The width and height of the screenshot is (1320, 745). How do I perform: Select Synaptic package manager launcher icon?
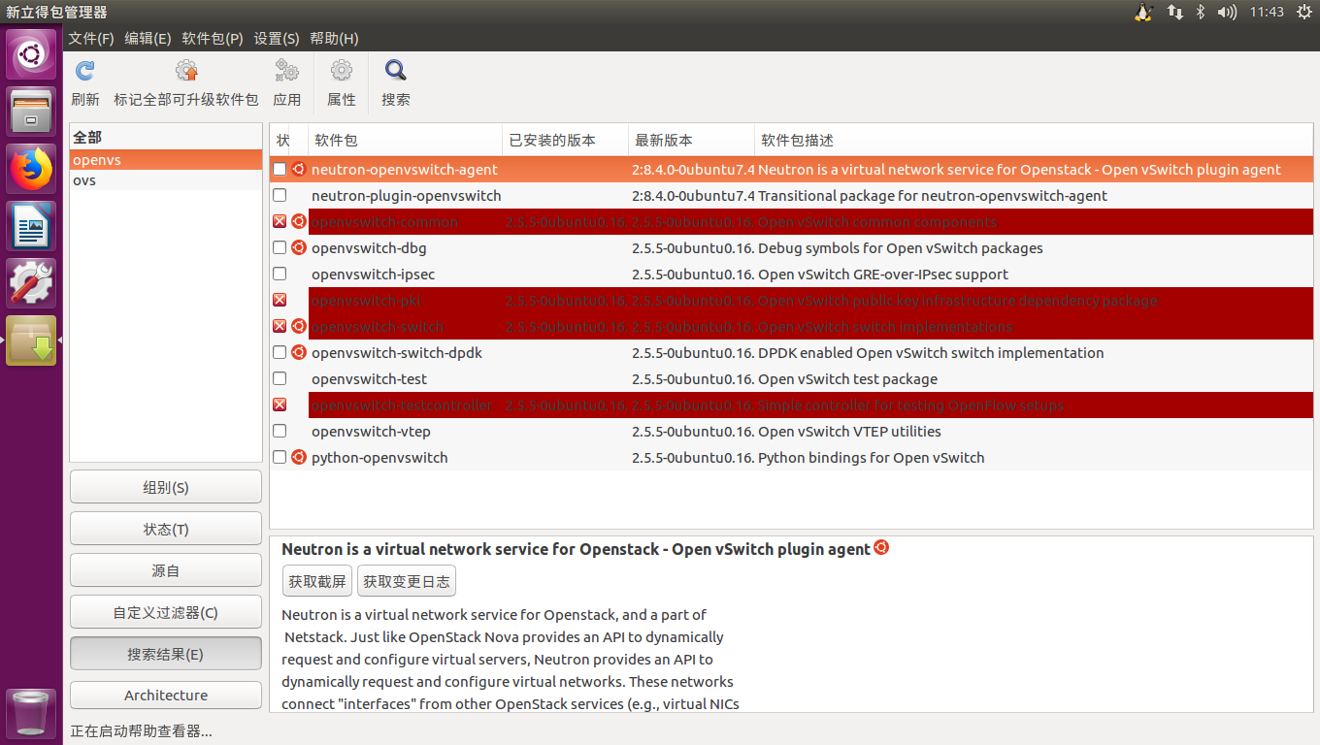point(31,340)
